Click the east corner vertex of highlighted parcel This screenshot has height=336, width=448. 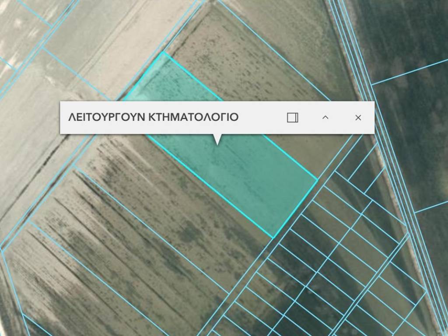(317, 179)
